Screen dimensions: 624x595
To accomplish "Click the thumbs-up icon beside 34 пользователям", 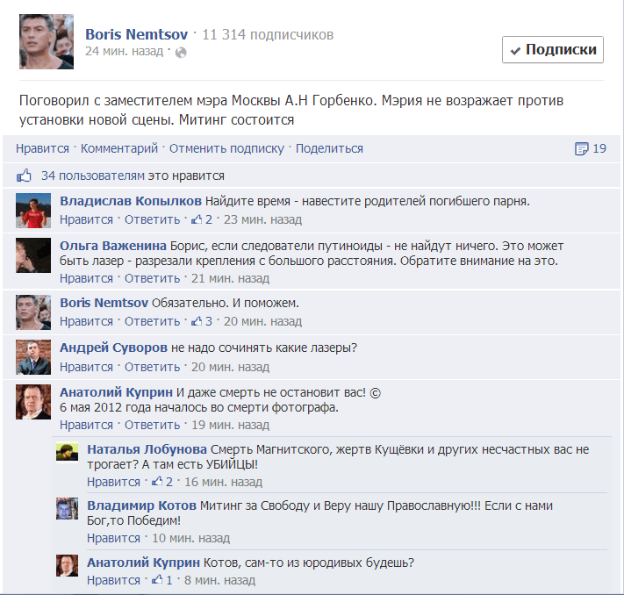I will pos(24,176).
